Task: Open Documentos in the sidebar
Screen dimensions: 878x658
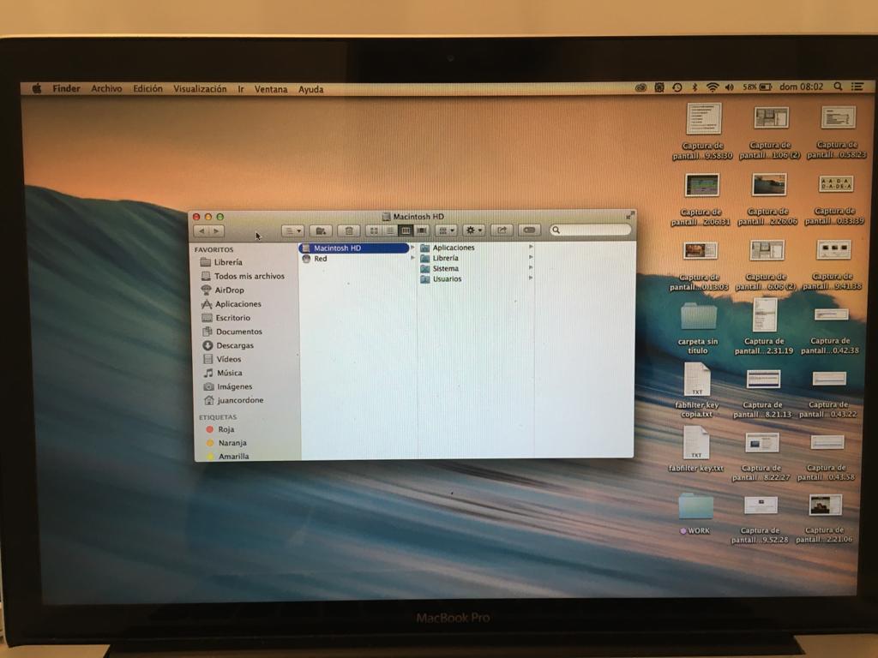Action: [232, 332]
